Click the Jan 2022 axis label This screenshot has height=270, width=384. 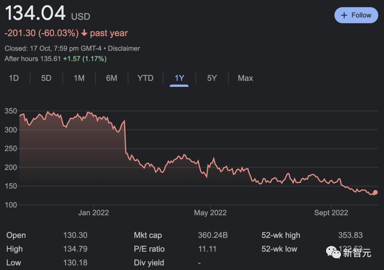[94, 213]
